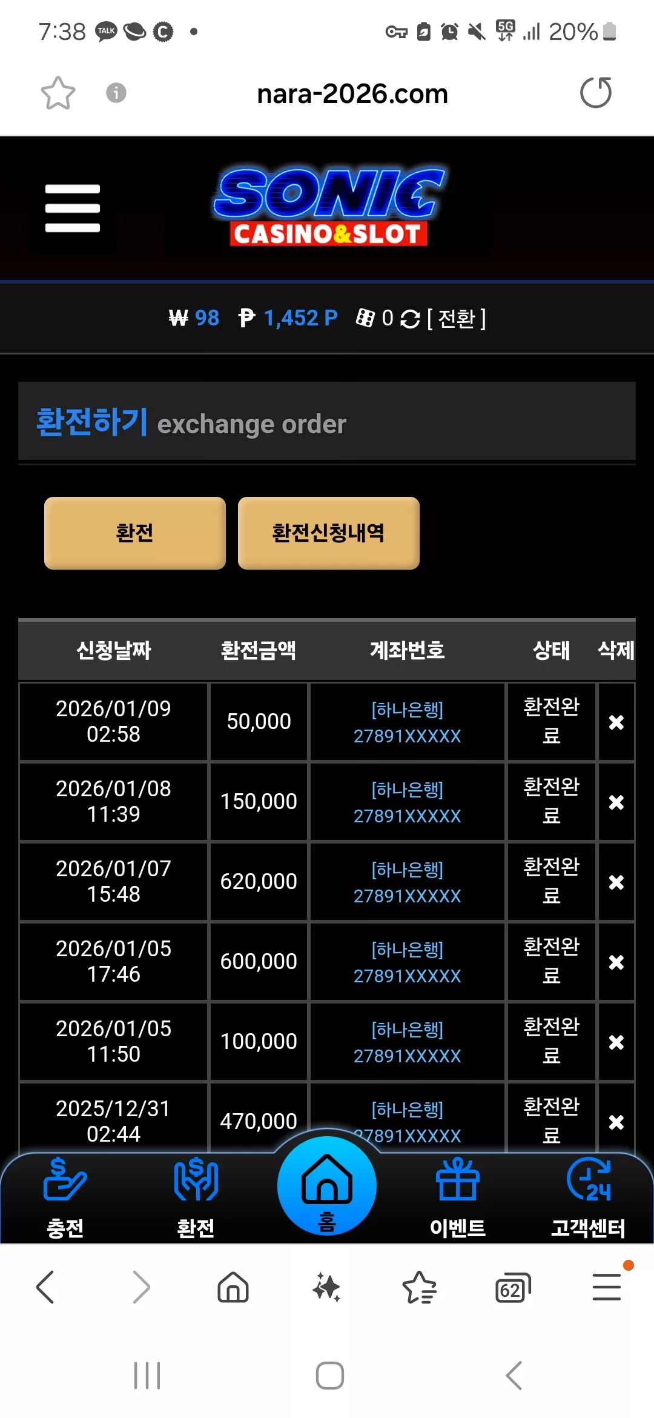Open the browser AI sparkle assistant
The width and height of the screenshot is (654, 1418).
click(x=326, y=1287)
